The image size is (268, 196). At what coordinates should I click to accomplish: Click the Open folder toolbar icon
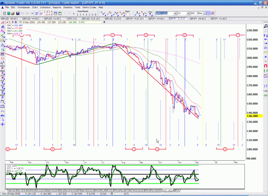[13, 13]
